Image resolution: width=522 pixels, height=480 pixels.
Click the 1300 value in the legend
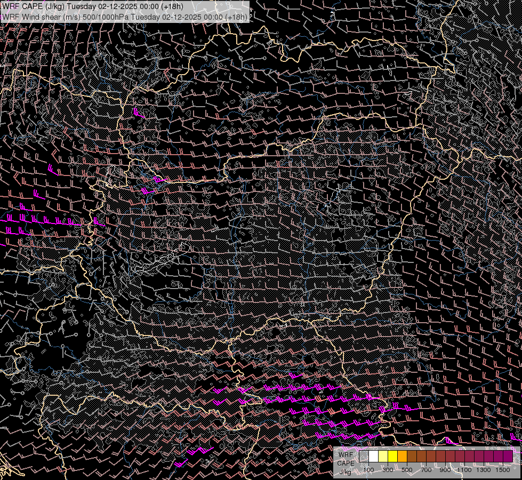click(484, 470)
